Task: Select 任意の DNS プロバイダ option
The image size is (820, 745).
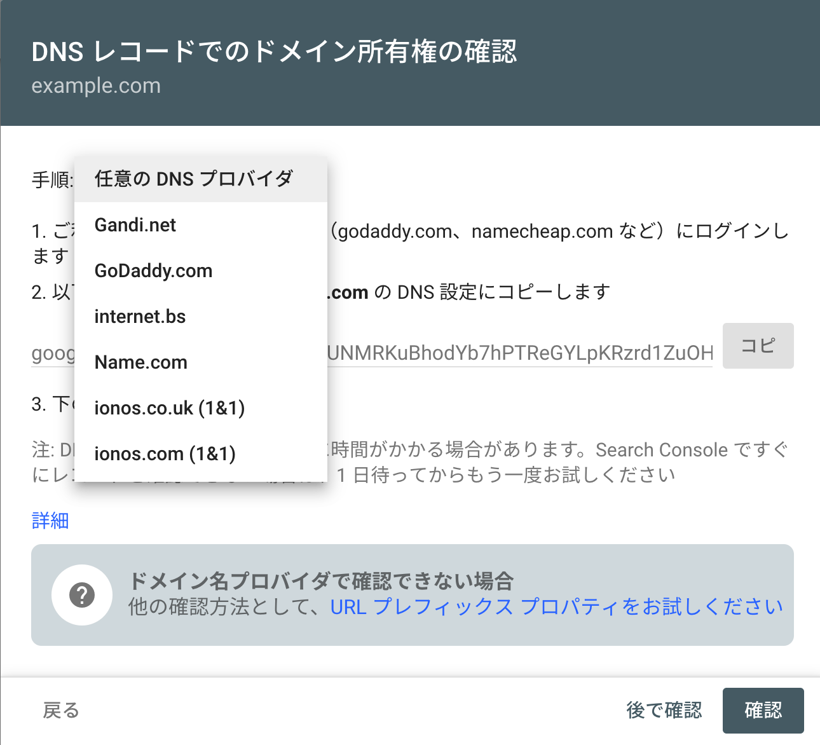Action: point(201,179)
